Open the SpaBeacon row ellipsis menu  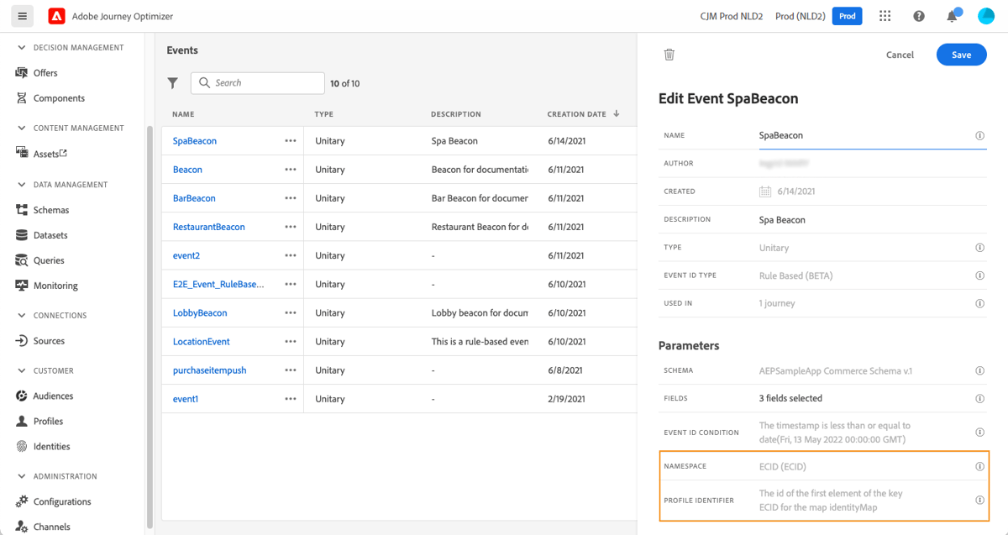[290, 140]
